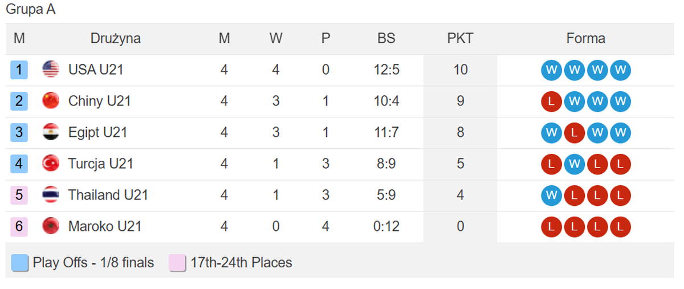Click the Drużyna column header

[115, 39]
